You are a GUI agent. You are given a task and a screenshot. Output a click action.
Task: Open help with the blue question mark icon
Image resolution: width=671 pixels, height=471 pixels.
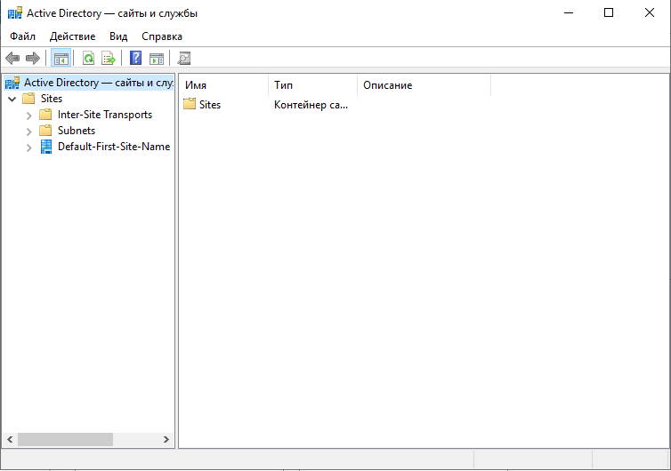[135, 58]
